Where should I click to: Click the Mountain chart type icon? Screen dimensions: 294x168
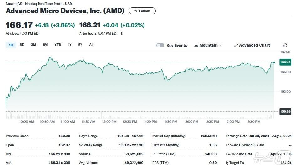coord(196,45)
